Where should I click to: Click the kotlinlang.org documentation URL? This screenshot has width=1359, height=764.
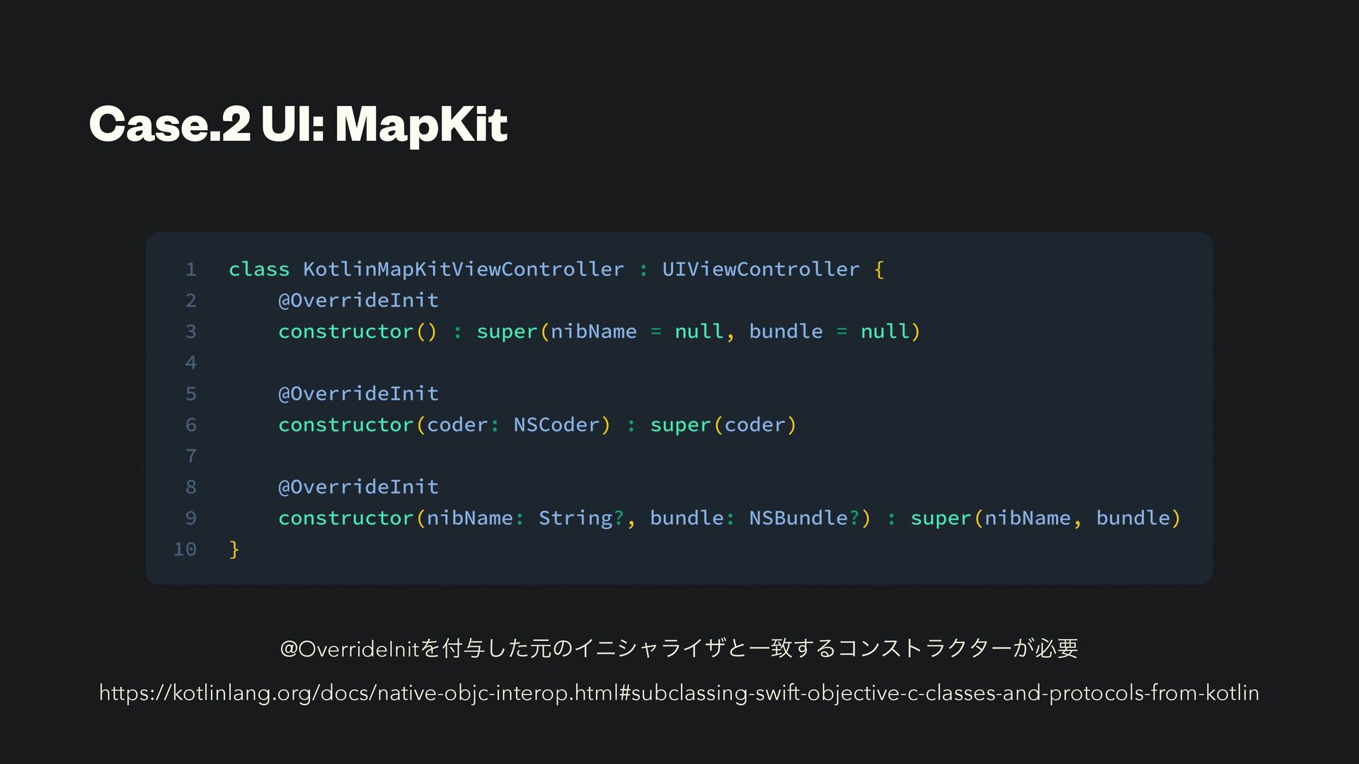point(679,693)
